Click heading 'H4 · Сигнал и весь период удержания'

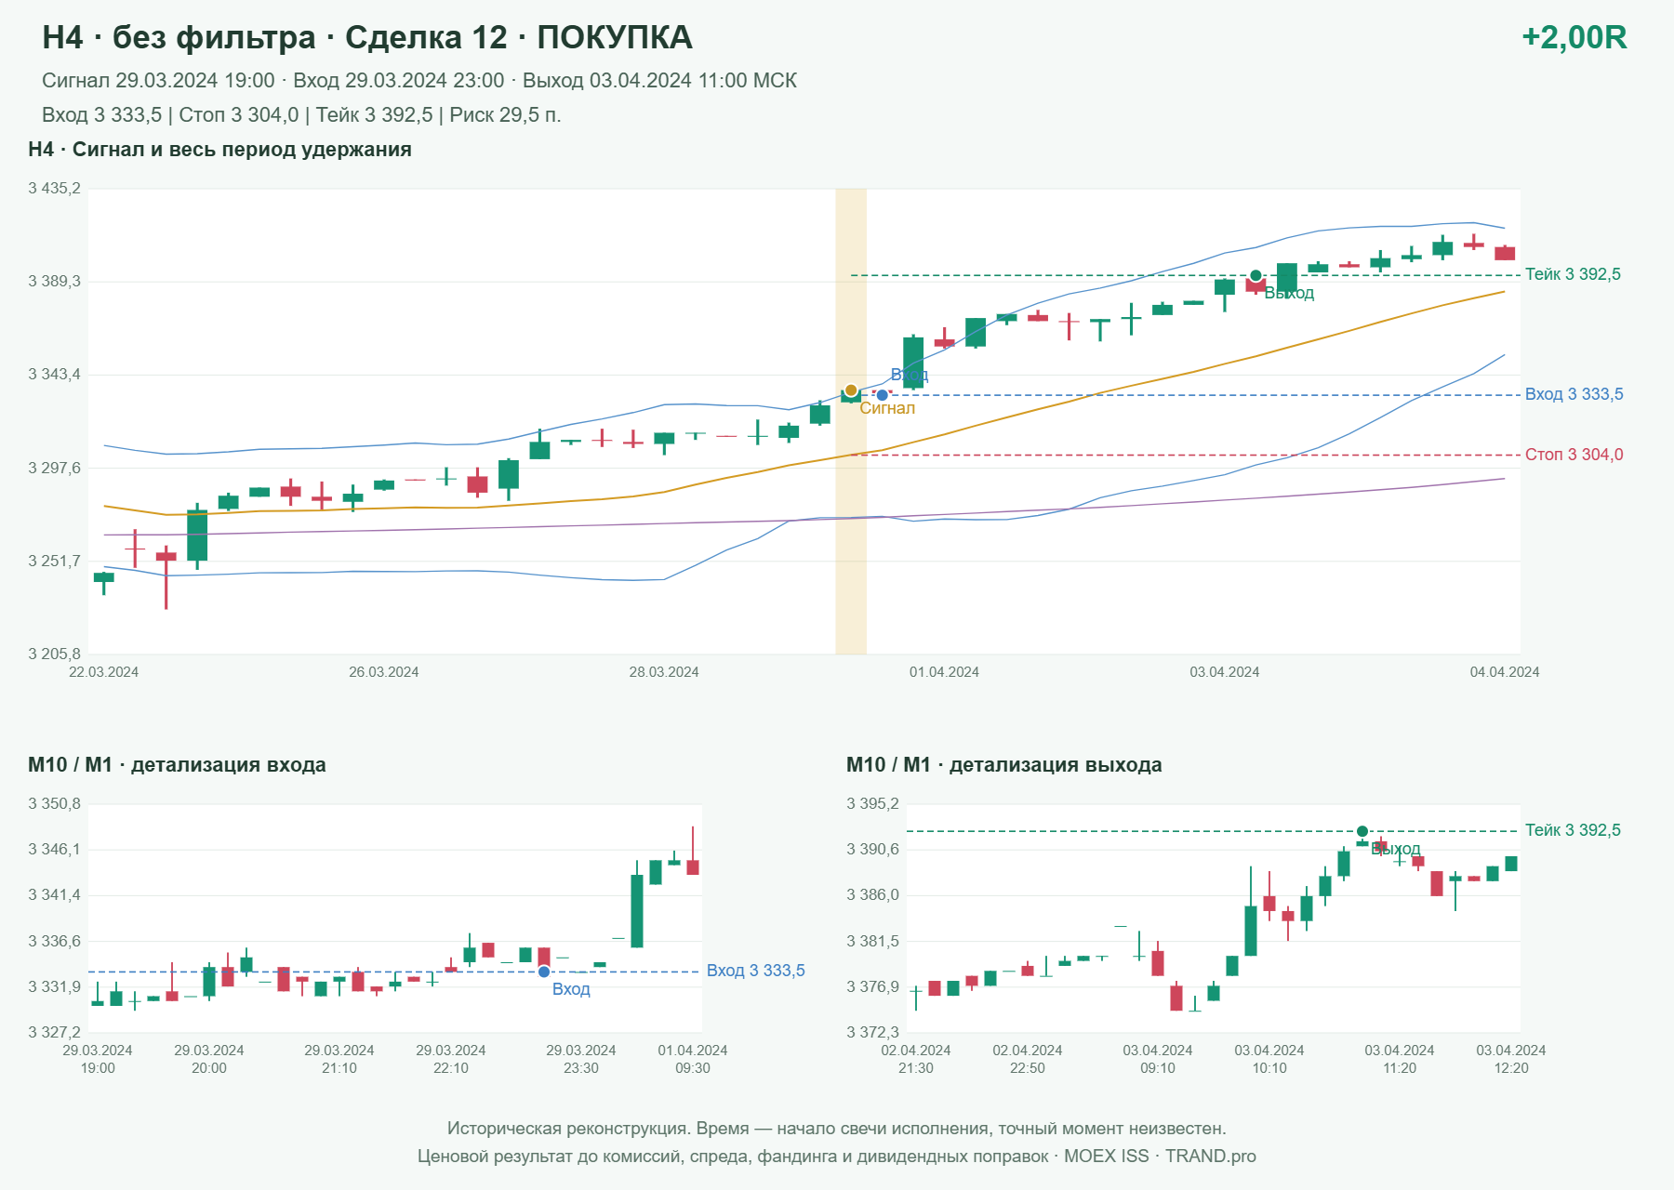click(x=219, y=150)
